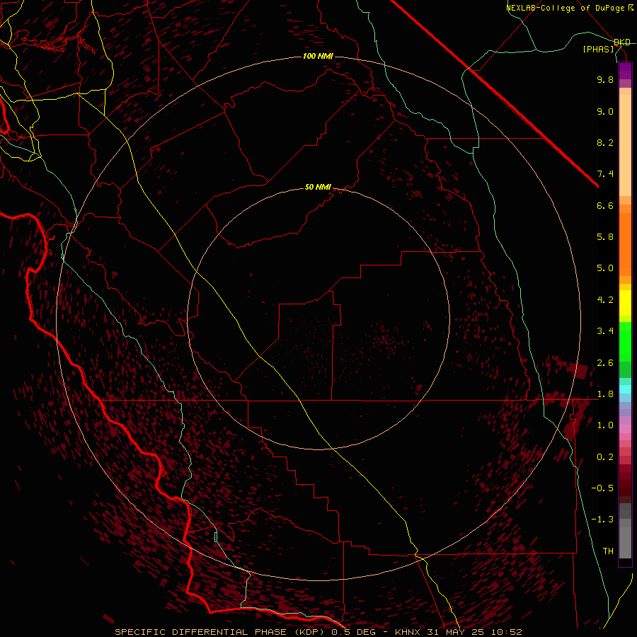
Task: Click the 5.8 scale value
Action: pyautogui.click(x=605, y=237)
